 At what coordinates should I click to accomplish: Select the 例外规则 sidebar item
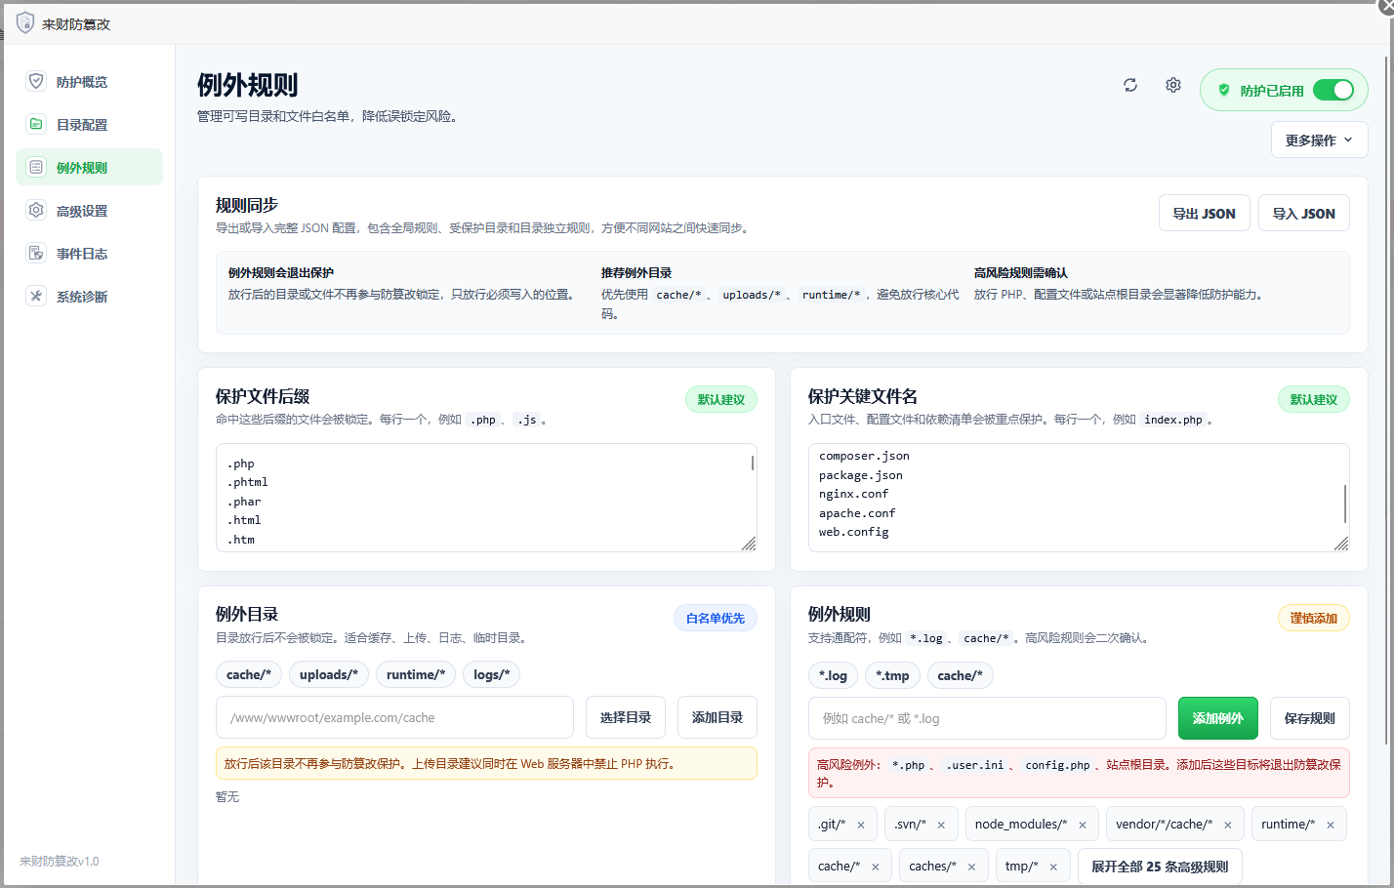(x=89, y=167)
